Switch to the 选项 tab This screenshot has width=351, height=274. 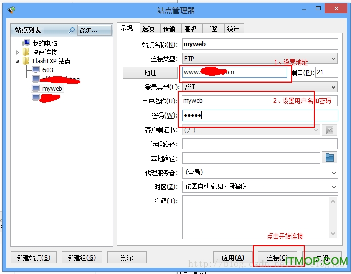pyautogui.click(x=150, y=29)
